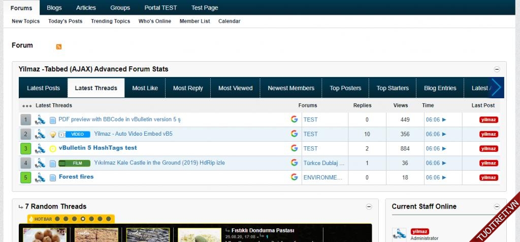Click the yilmaz avatar under Current Staff Online

[399, 234]
